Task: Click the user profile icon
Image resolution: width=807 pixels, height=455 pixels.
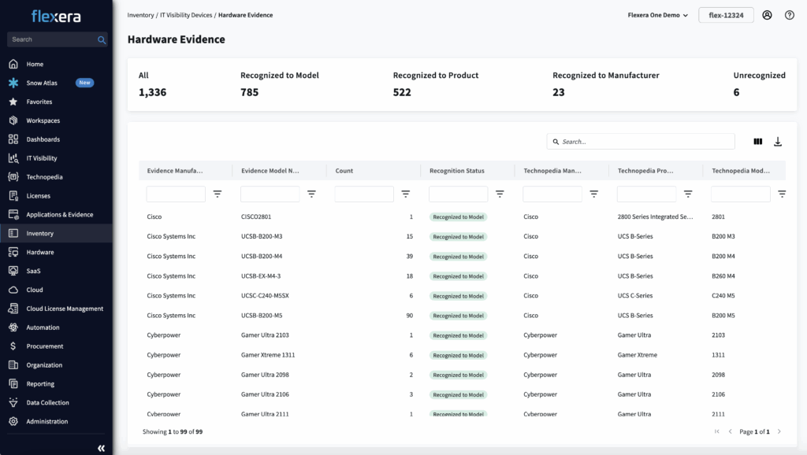Action: [x=767, y=15]
